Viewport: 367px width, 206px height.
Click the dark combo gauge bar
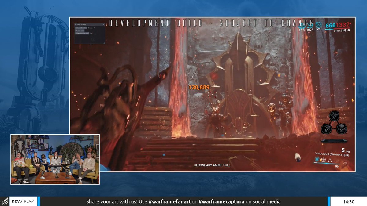[334, 141]
